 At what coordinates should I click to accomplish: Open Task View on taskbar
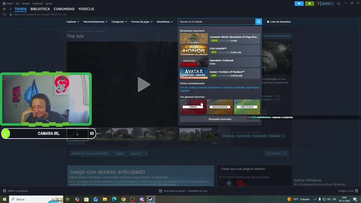pyautogui.click(x=68, y=199)
